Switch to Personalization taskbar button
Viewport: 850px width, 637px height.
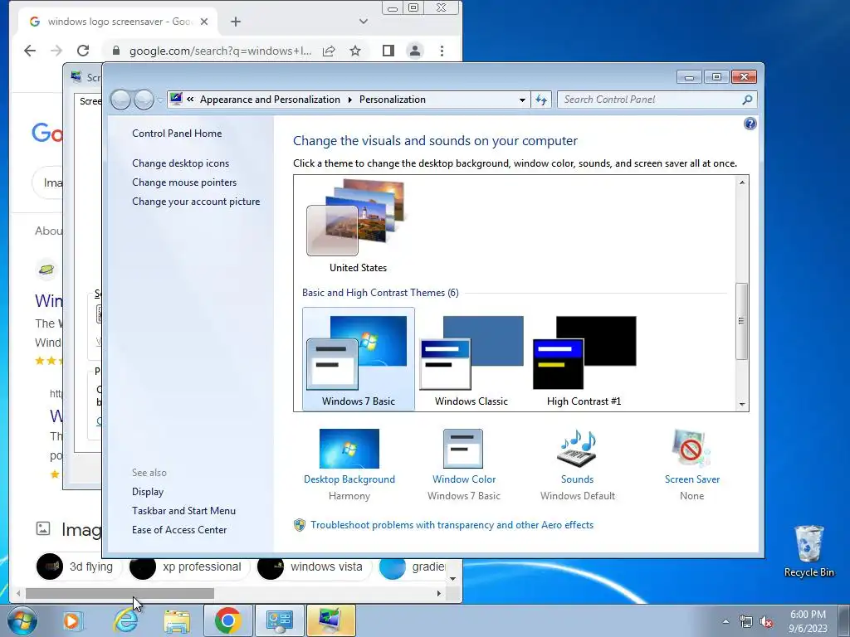(x=331, y=620)
